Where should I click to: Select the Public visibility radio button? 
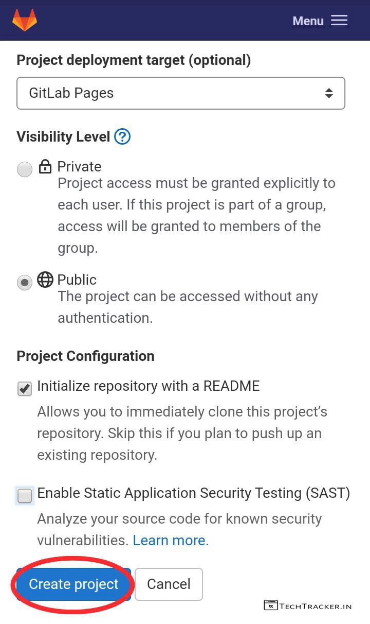[25, 283]
